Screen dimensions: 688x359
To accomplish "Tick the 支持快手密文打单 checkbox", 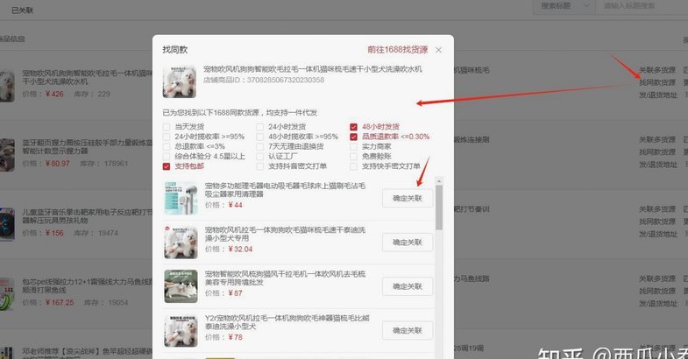I will pyautogui.click(x=354, y=166).
